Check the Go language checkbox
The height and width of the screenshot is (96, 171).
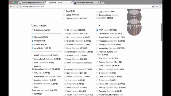click(x=65, y=37)
